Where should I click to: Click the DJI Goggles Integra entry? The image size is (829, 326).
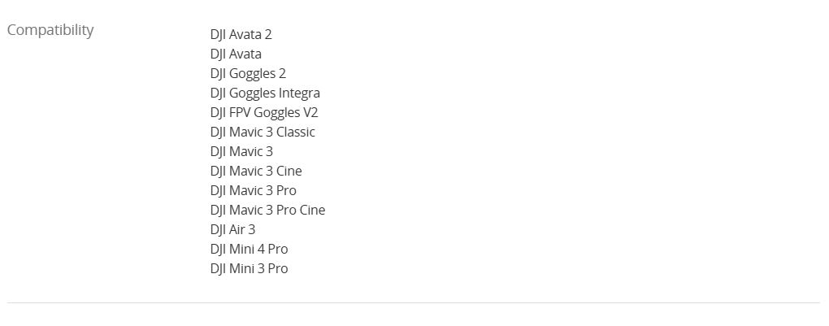[x=265, y=93]
